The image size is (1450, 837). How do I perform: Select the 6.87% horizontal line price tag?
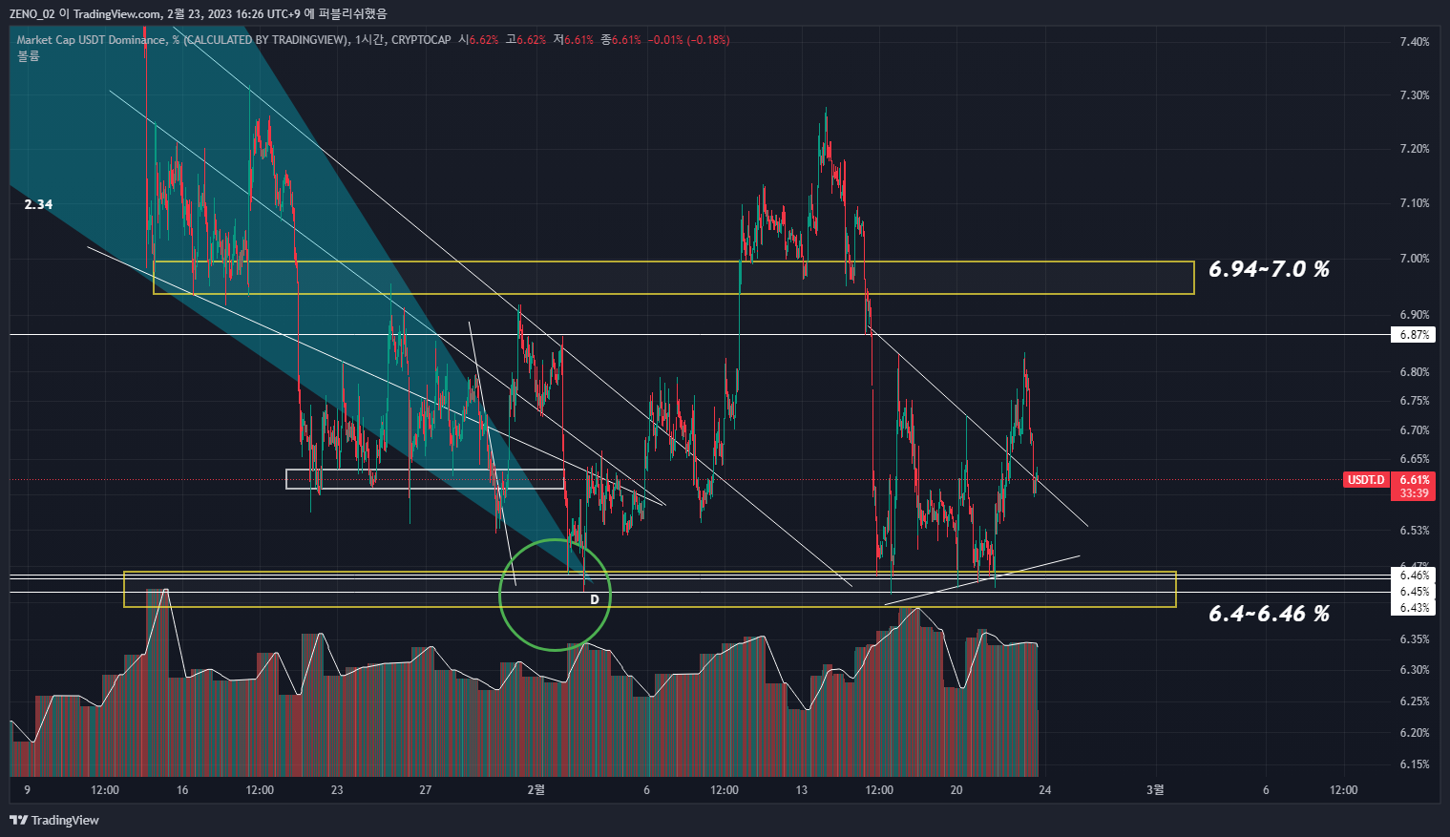click(x=1415, y=335)
